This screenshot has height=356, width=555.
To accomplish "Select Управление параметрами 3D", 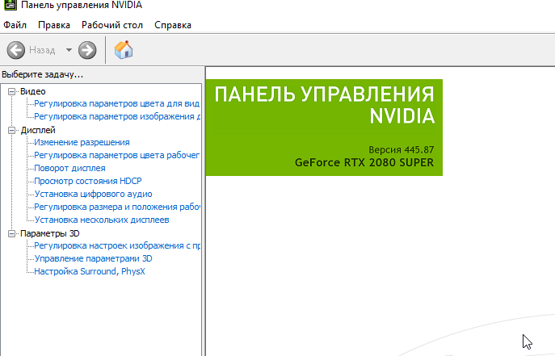I will pyautogui.click(x=93, y=258).
